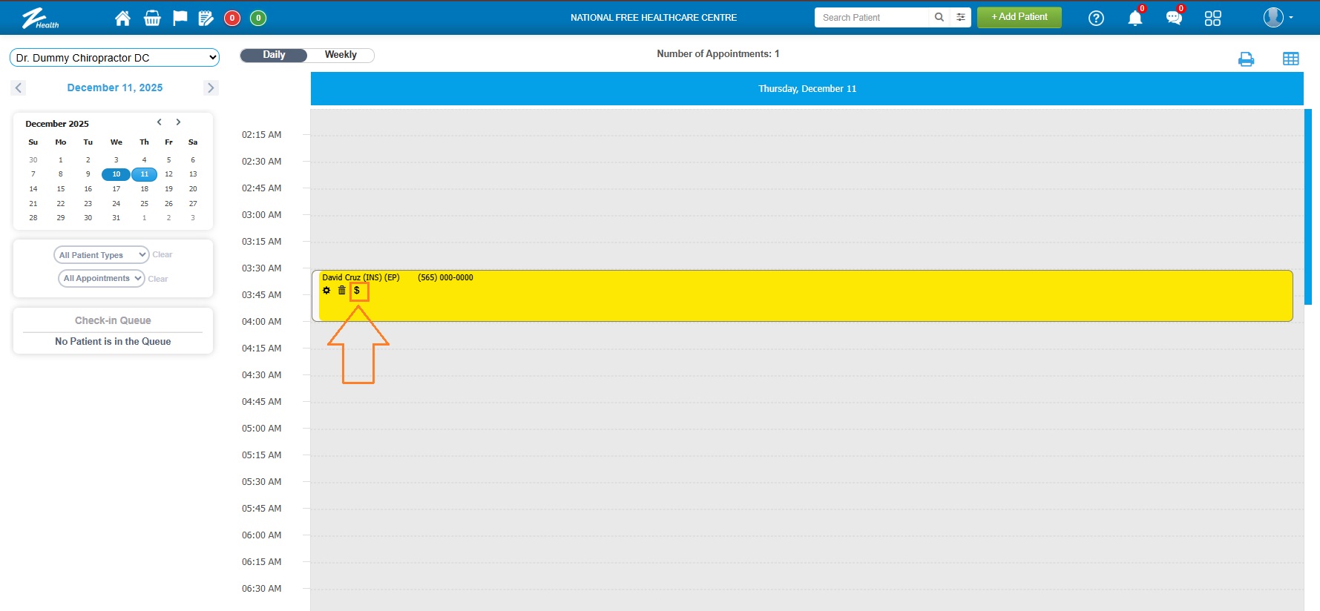This screenshot has width=1320, height=611.
Task: Open the shopping basket icon
Action: coord(152,18)
